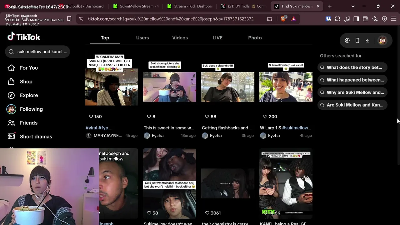
Task: Open Brave Rewards triangle icon
Action: 293,19
